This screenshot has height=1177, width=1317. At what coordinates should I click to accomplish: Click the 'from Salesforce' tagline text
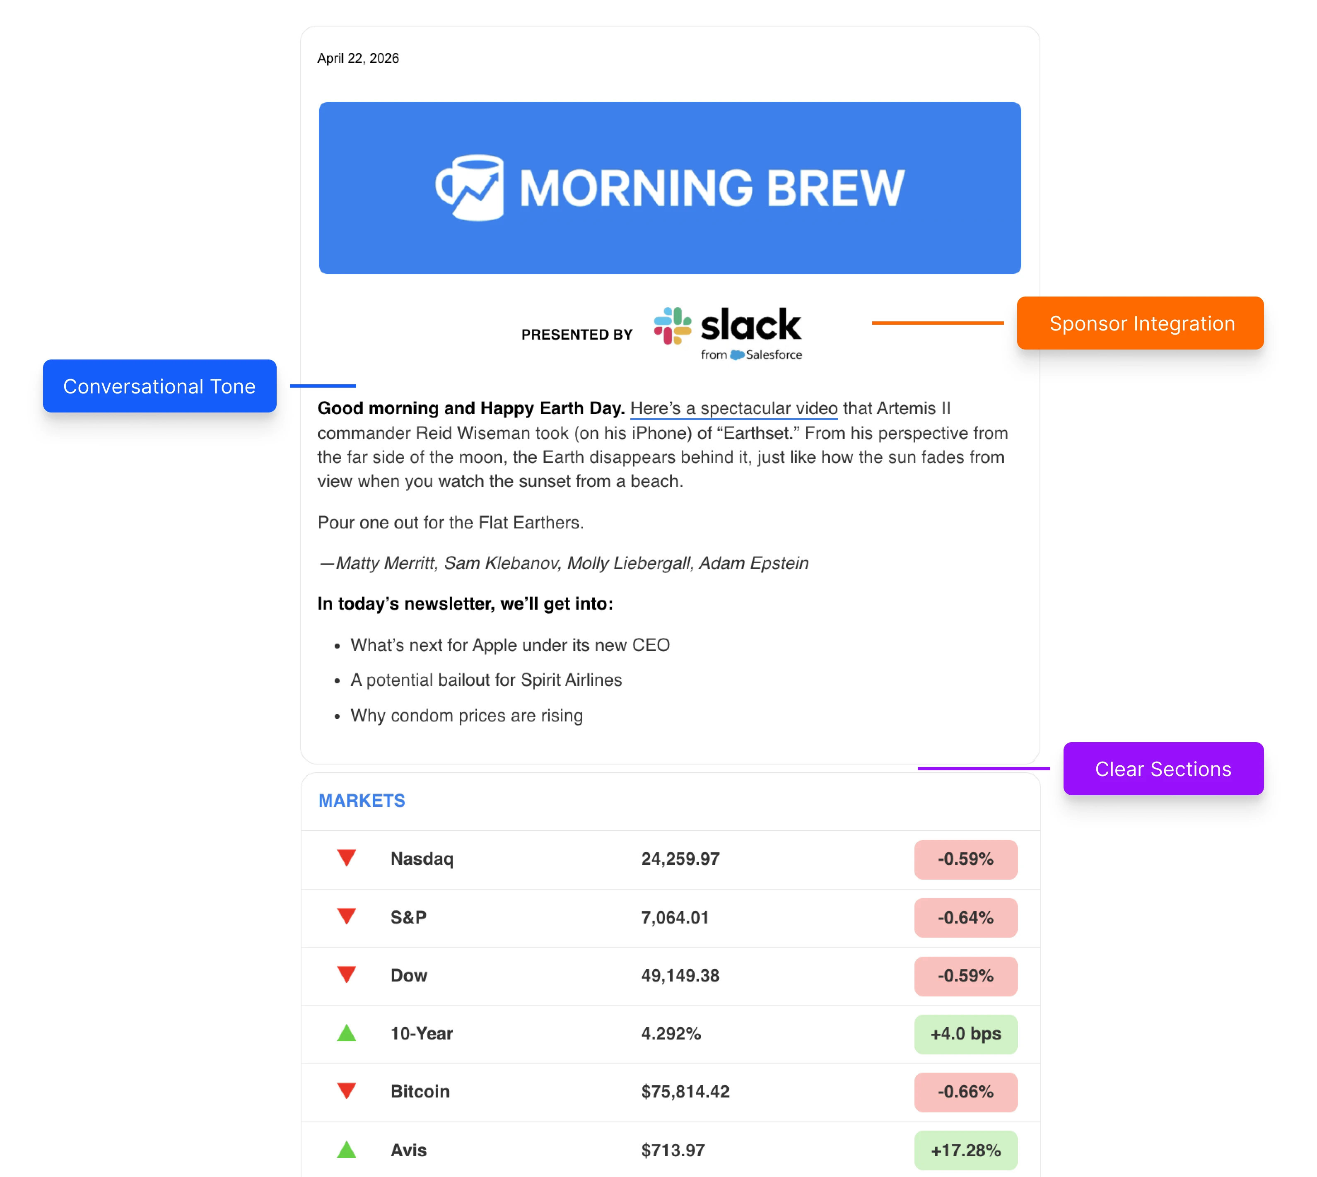tap(751, 355)
